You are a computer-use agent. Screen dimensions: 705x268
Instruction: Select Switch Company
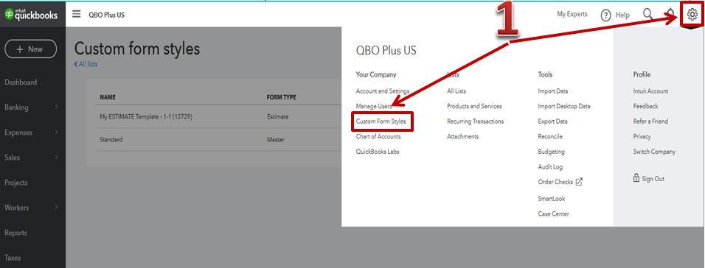654,152
